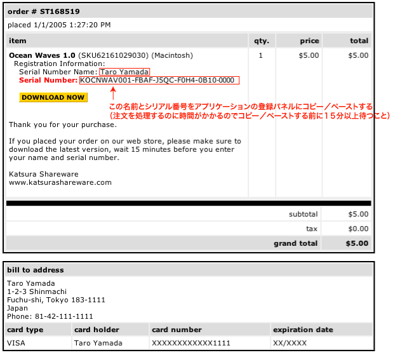Click the card type column header
Screen dimensions: 393x355
(25, 330)
